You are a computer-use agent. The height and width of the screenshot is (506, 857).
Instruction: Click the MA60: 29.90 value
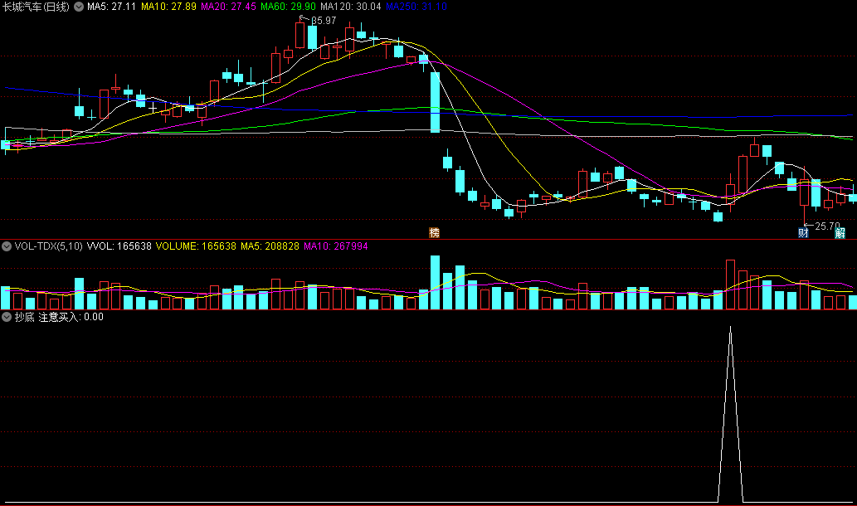click(288, 7)
